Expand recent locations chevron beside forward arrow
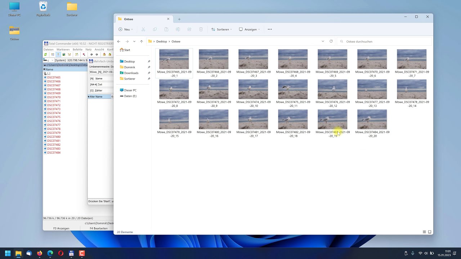This screenshot has height=259, width=461. pos(134,41)
